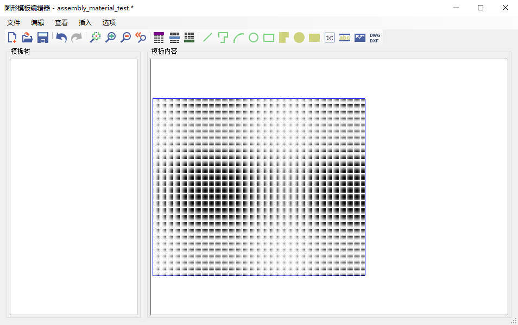518x325 pixels.
Task: Select the filled Polygon tool
Action: (284, 37)
